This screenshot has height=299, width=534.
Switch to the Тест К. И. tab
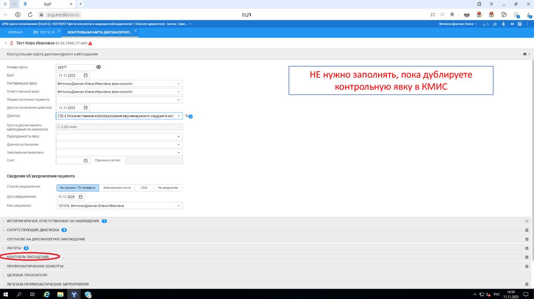(45, 32)
